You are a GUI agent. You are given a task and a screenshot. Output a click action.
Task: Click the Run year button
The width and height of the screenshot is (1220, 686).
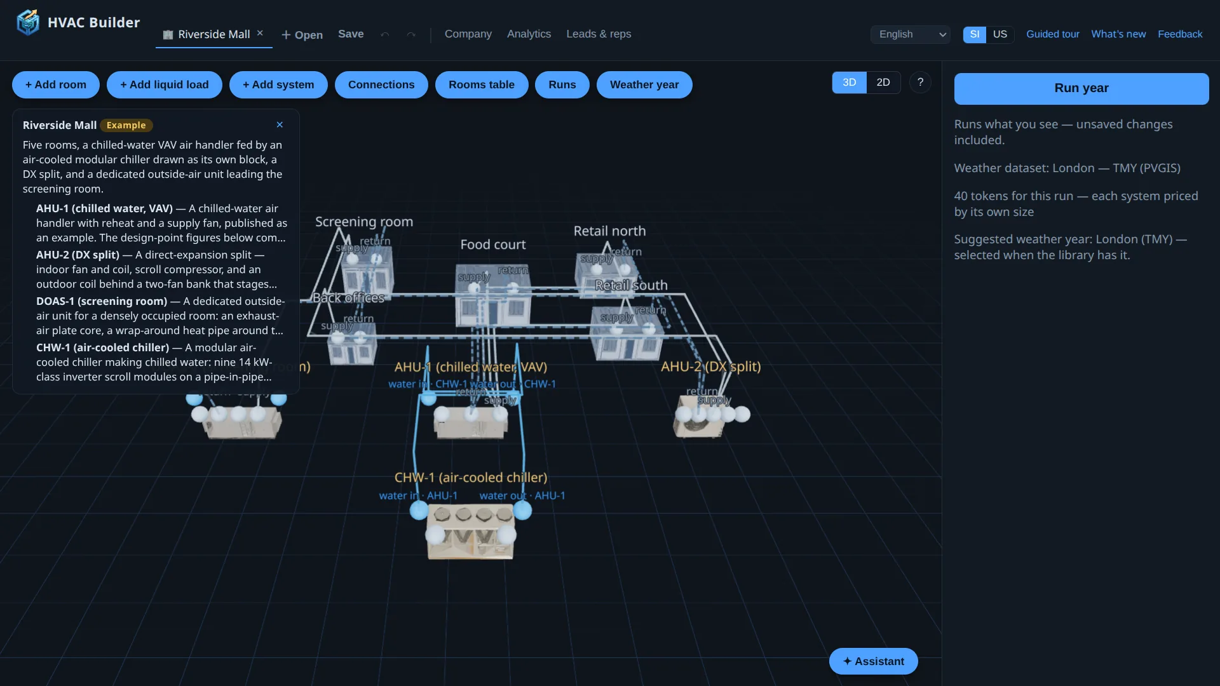click(x=1081, y=88)
